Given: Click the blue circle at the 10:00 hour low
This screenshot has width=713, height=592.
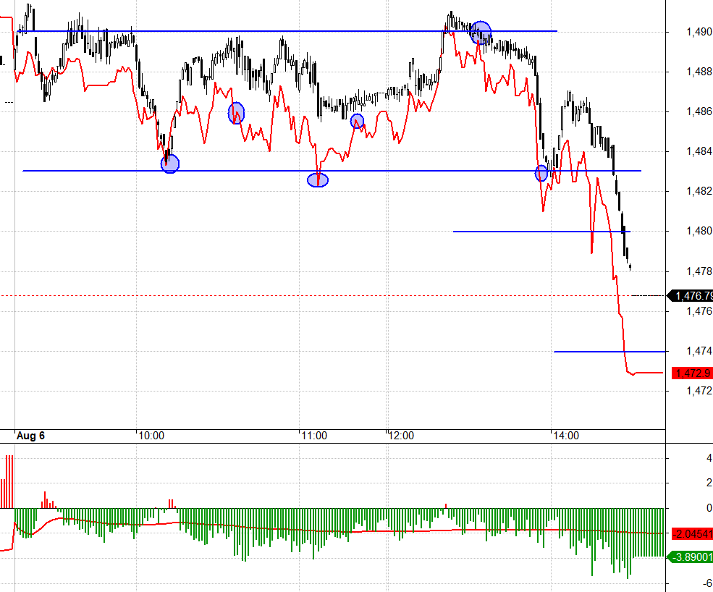Looking at the screenshot, I should [x=170, y=164].
